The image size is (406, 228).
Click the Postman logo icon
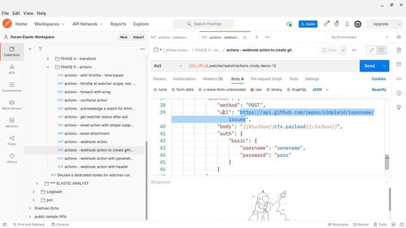[7, 23]
